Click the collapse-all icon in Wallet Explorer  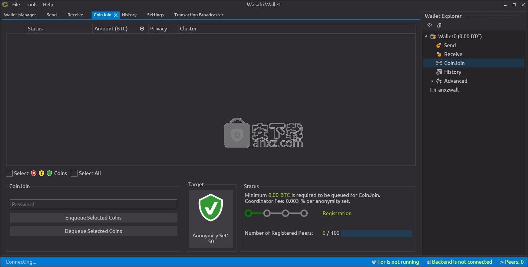point(439,26)
